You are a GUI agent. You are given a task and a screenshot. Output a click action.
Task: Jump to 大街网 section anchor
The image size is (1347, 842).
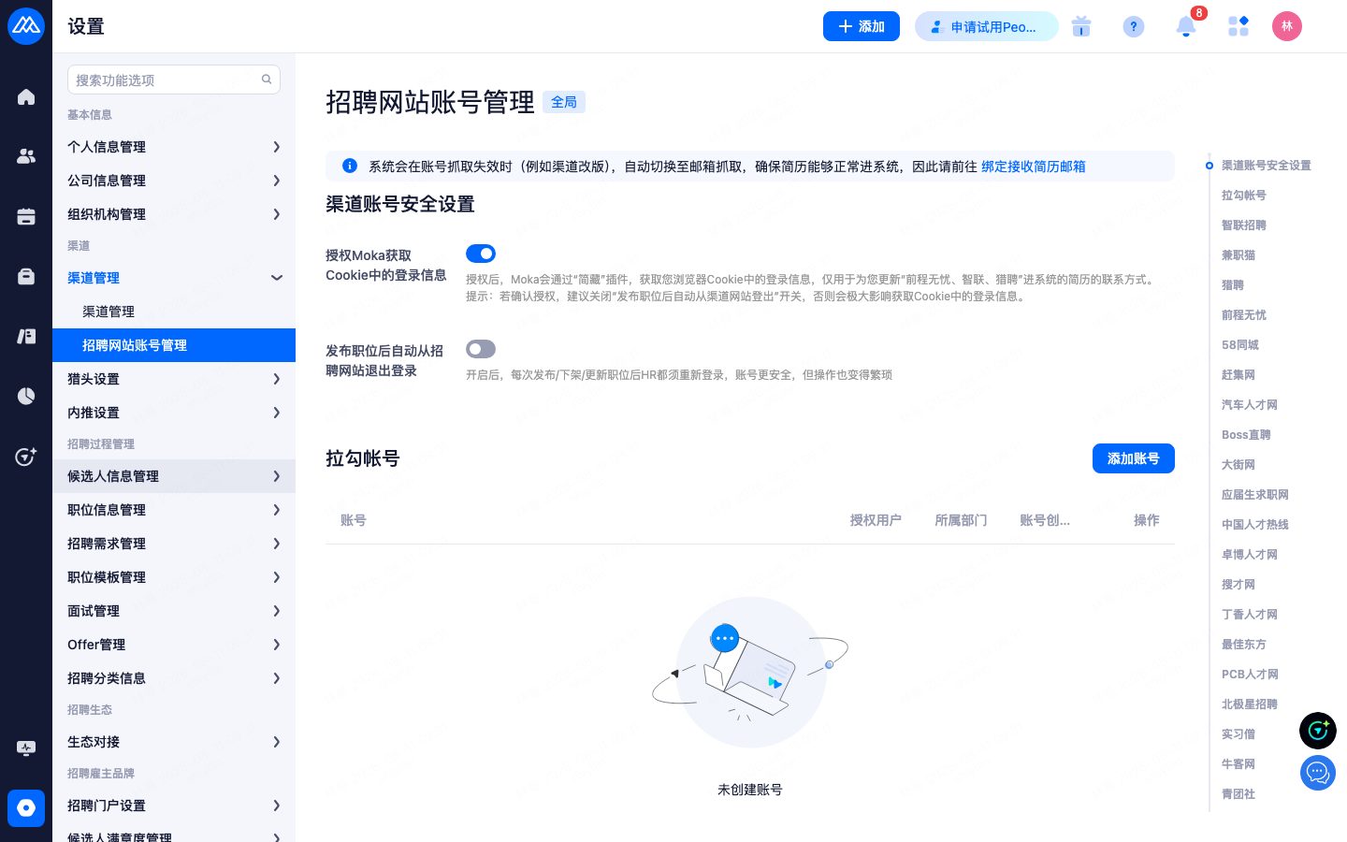(x=1238, y=465)
